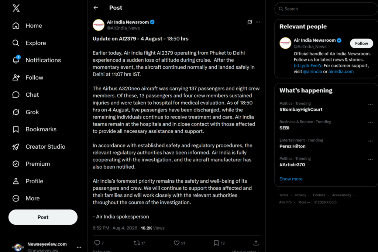Open post options three-dot menu
The image size is (378, 252).
[258, 22]
